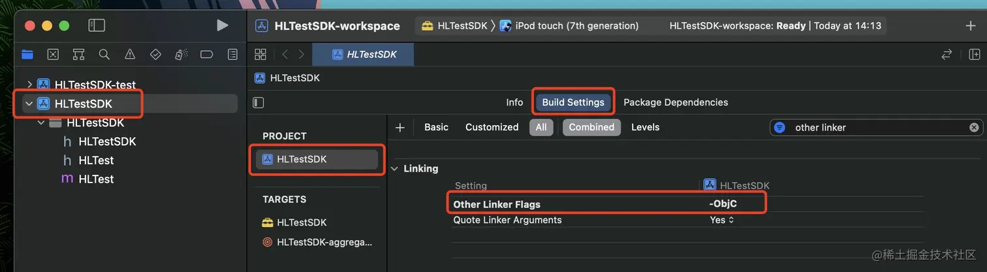Open the Project navigator folder icon

pos(27,54)
